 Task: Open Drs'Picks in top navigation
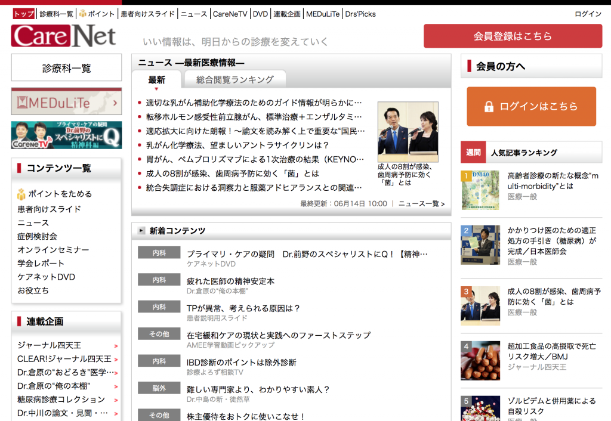(x=360, y=14)
